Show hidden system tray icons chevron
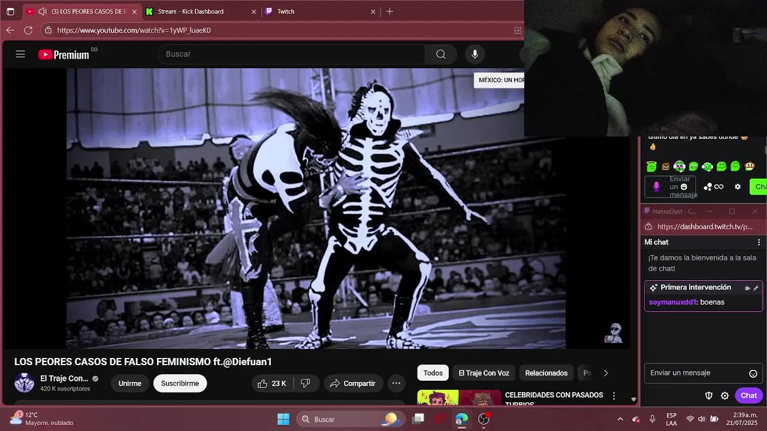This screenshot has width=767, height=431. tap(620, 419)
